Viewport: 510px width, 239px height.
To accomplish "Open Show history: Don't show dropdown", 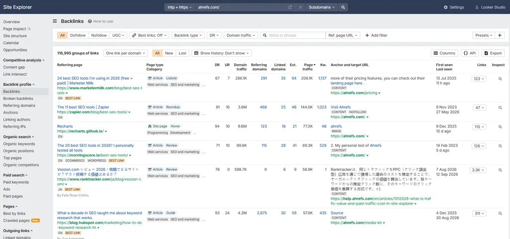I will (222, 53).
